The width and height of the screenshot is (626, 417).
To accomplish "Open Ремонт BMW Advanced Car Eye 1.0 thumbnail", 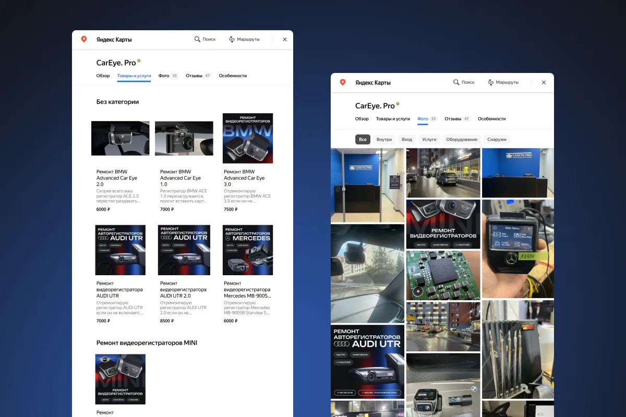I will [x=184, y=138].
